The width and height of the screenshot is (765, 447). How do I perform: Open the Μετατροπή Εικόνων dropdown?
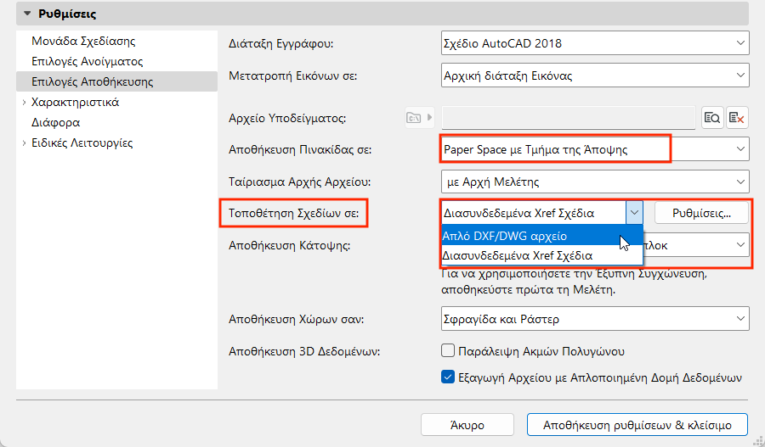pyautogui.click(x=595, y=75)
